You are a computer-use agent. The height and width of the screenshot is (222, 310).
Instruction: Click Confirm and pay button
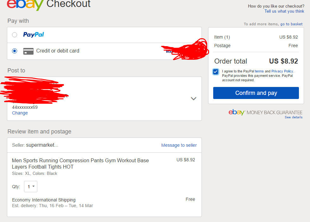coord(256,93)
